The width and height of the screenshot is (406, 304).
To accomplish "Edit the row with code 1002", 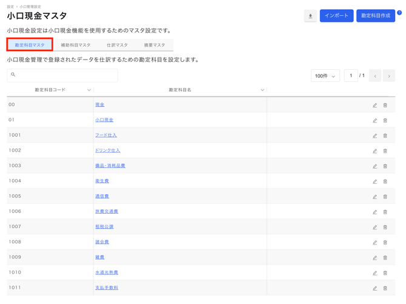I will click(374, 151).
